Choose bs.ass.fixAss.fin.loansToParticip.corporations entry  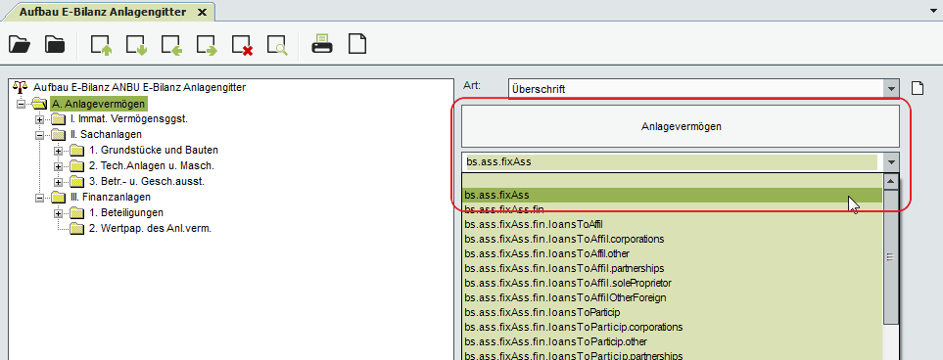coord(672,327)
